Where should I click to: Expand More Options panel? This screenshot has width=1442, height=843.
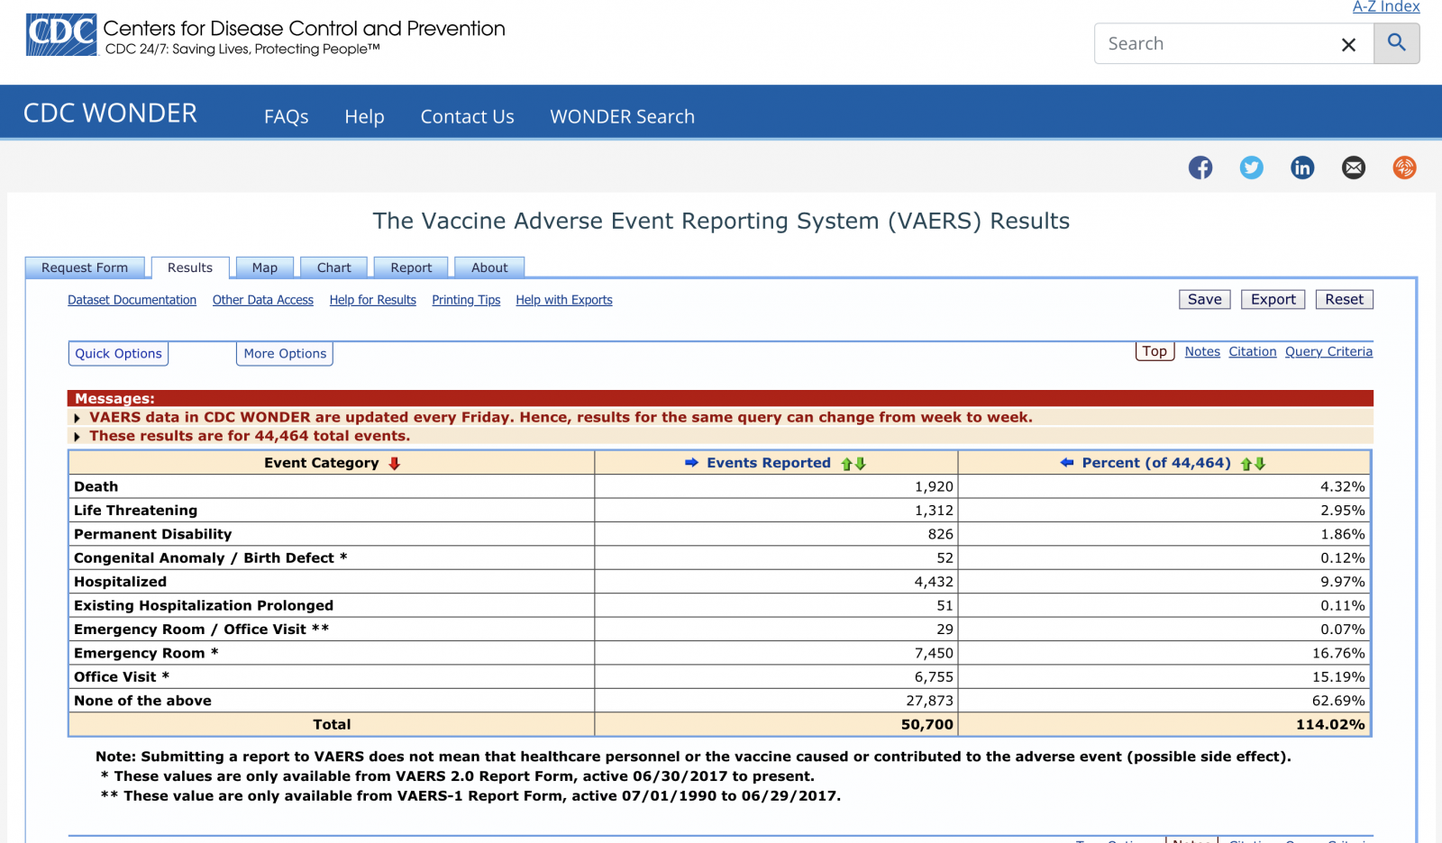[x=285, y=354]
